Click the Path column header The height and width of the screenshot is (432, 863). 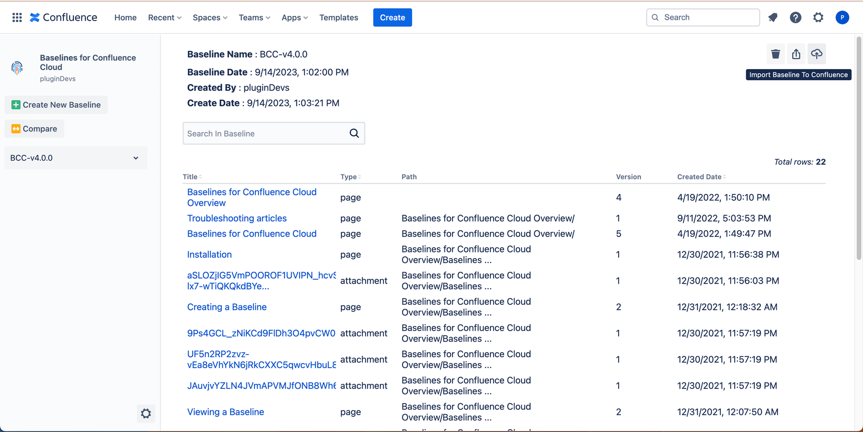click(x=409, y=177)
